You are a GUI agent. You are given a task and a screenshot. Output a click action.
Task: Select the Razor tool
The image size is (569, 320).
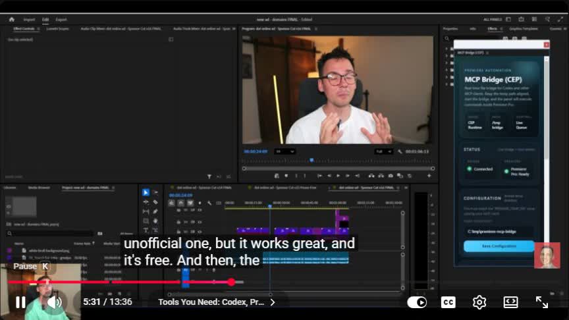pos(155,201)
